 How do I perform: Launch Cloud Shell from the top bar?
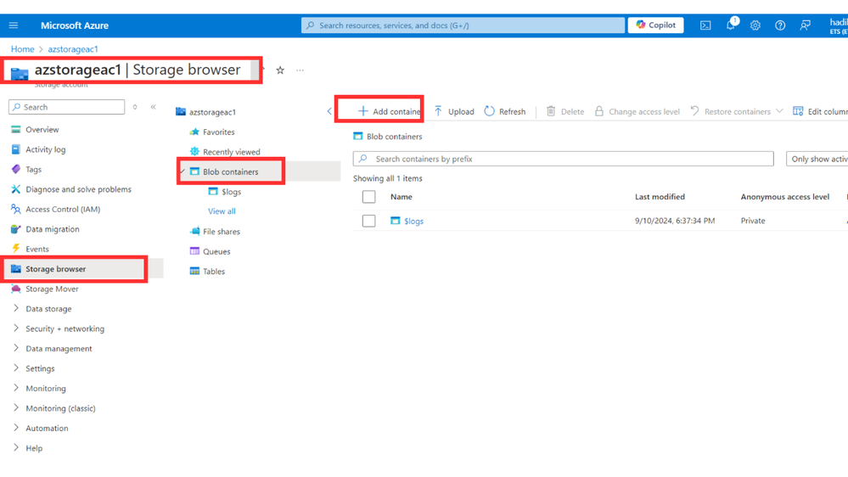(x=705, y=25)
